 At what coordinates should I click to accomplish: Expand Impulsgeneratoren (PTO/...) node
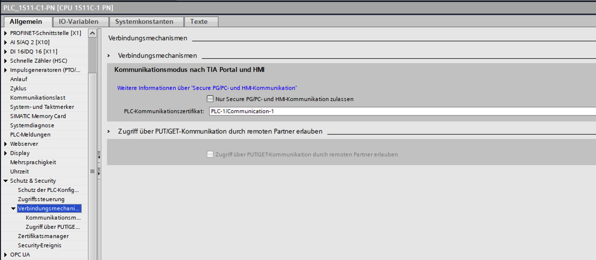click(6, 70)
